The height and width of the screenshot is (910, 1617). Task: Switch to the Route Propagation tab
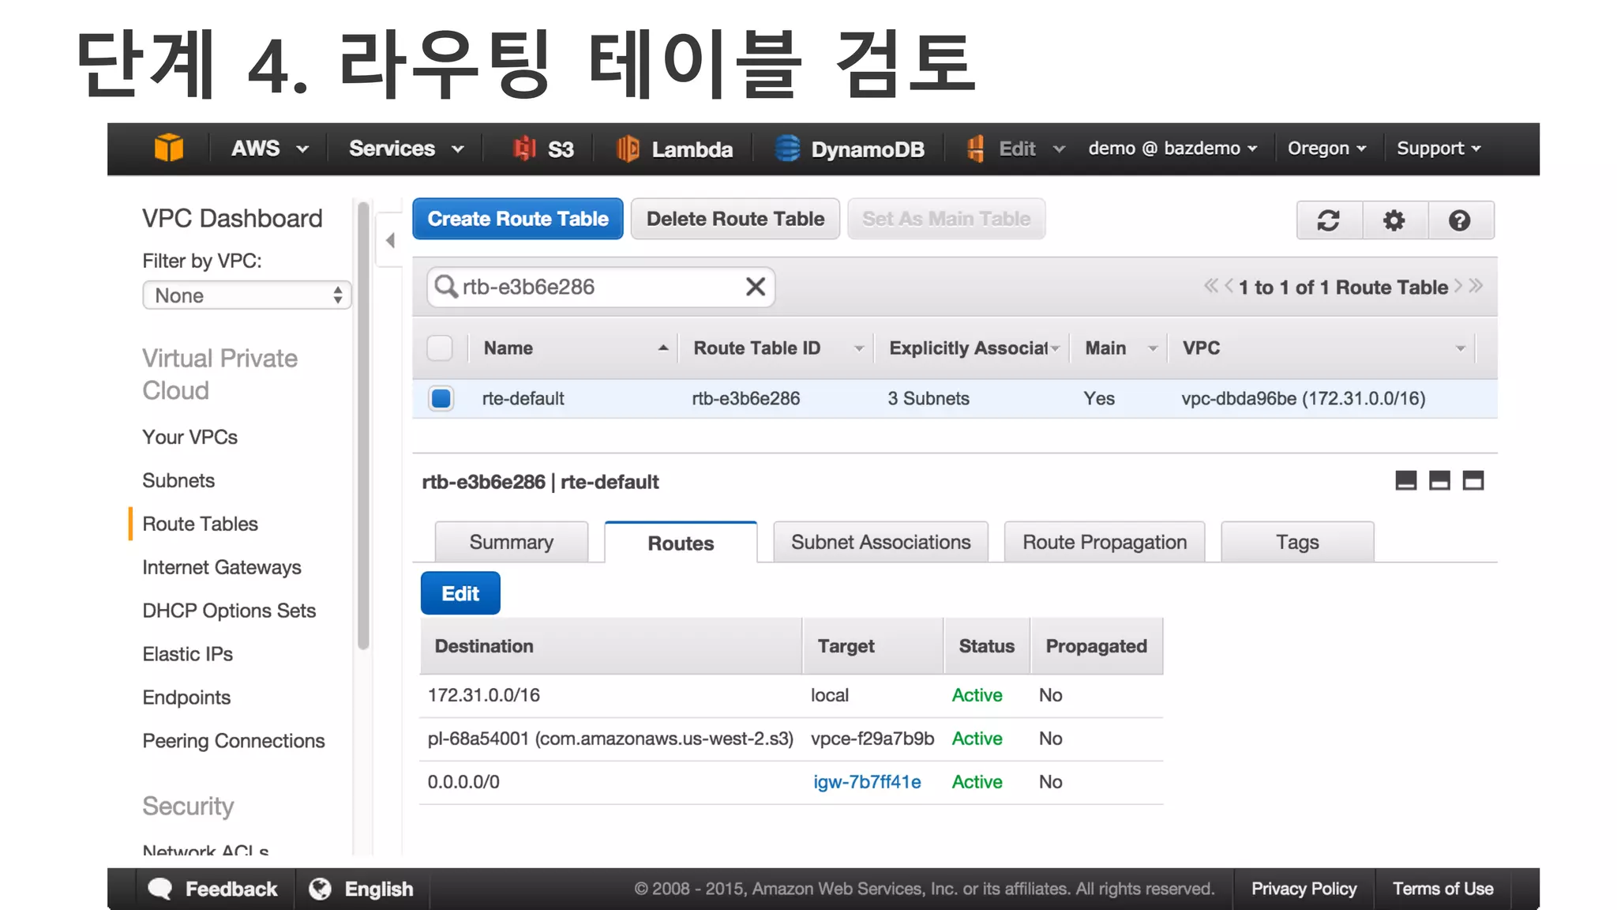1104,542
